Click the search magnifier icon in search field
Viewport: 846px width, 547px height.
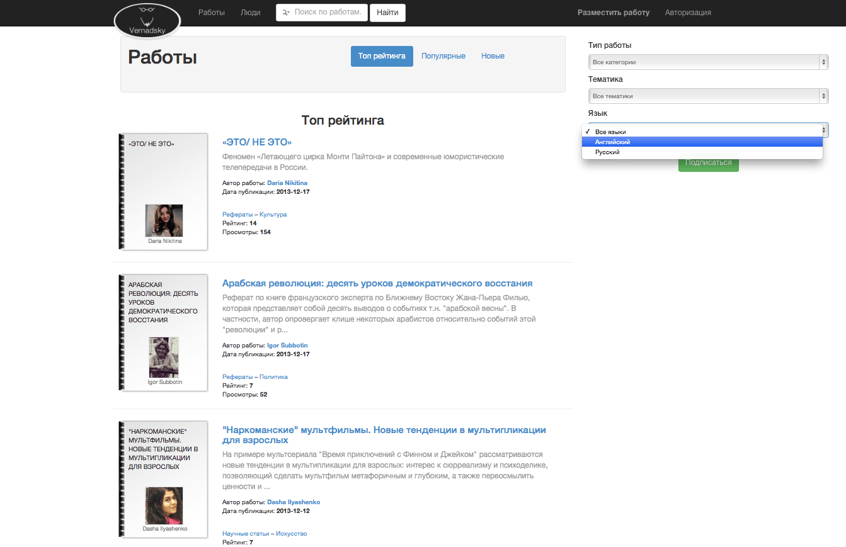point(286,13)
